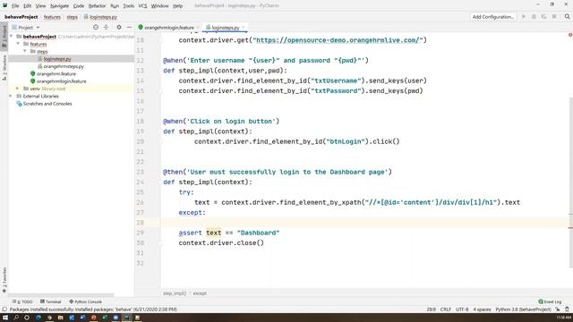Change 4 spaces indentation setting
The image size is (573, 322).
(x=482, y=309)
